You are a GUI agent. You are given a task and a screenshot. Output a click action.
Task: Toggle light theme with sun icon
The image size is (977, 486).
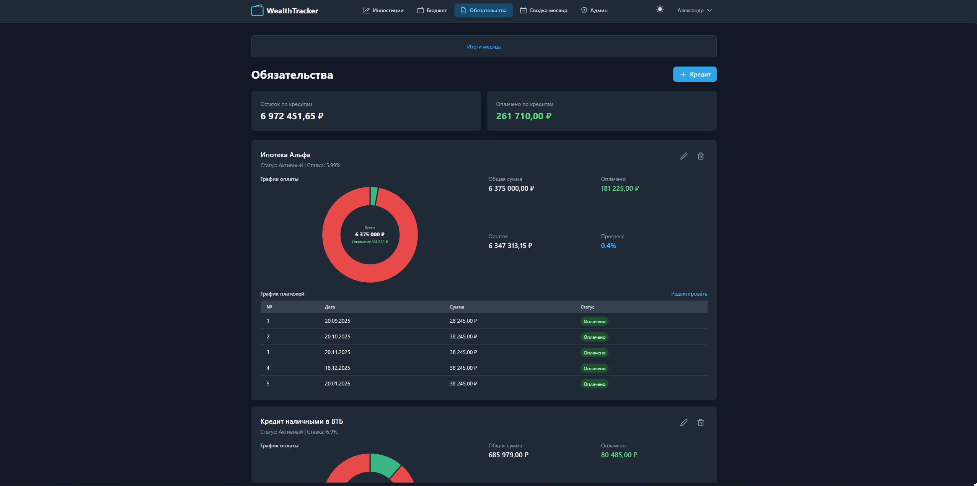pos(659,10)
